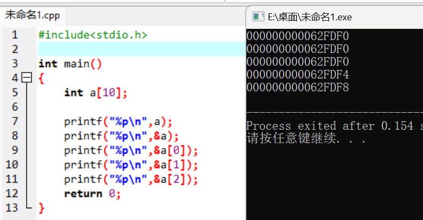Click the 请按任意键继续 prompt in console
The image size is (423, 220).
pyautogui.click(x=306, y=138)
